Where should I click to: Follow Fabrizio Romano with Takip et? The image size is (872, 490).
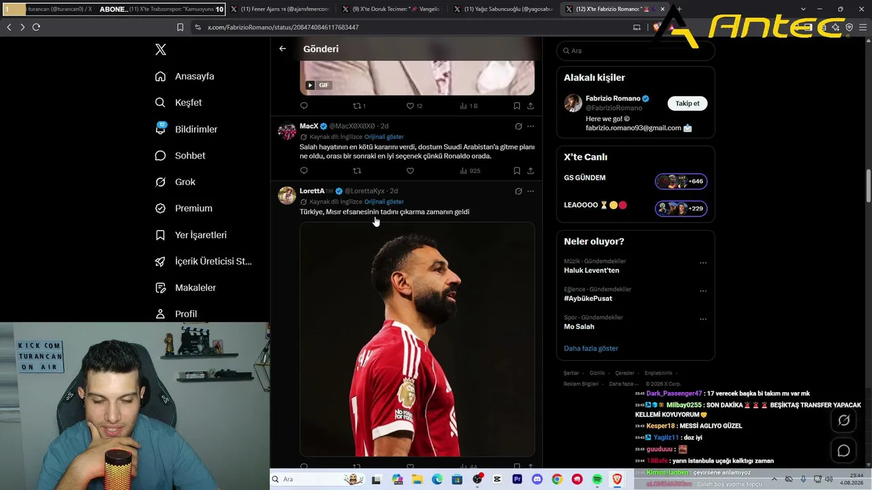pyautogui.click(x=687, y=103)
